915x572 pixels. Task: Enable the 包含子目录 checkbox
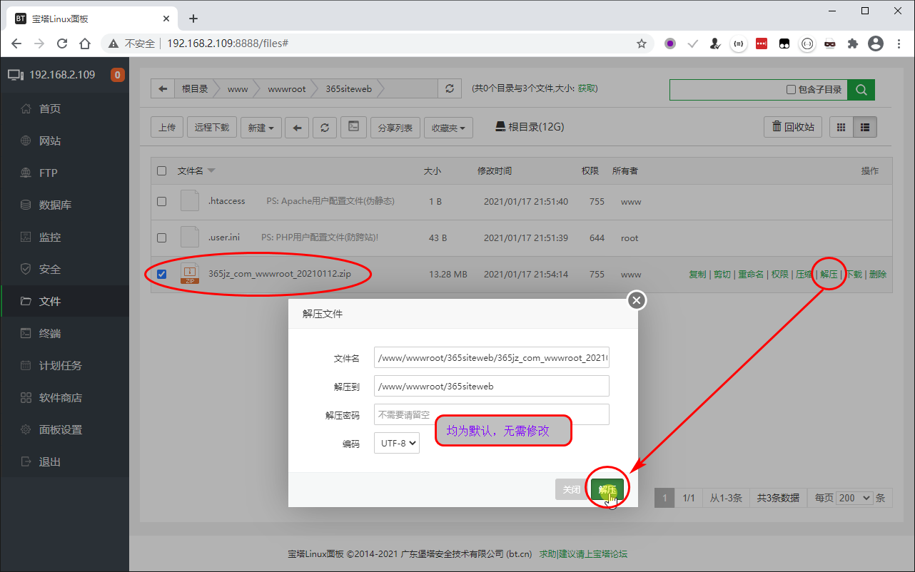pyautogui.click(x=791, y=90)
